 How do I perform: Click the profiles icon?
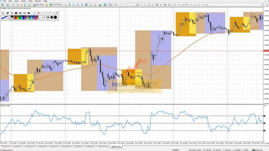[x=8, y=5]
